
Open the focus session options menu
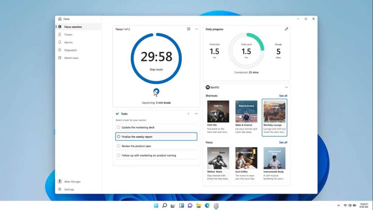click(x=196, y=29)
